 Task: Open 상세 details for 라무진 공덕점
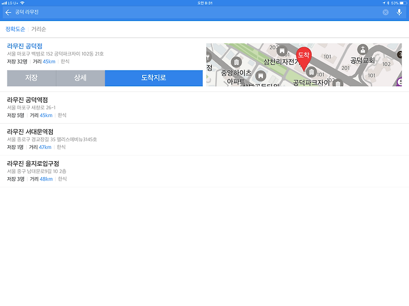coord(80,78)
